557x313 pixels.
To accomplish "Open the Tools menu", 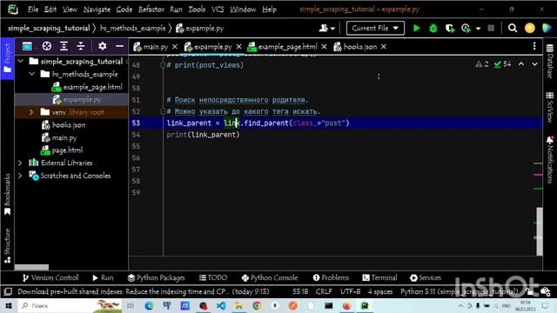I will tap(197, 10).
